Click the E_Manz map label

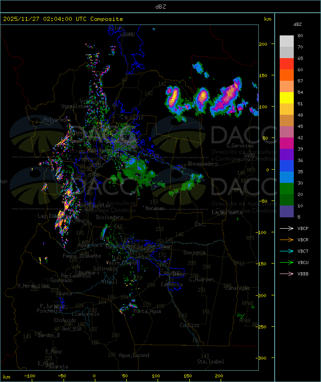[54, 352]
